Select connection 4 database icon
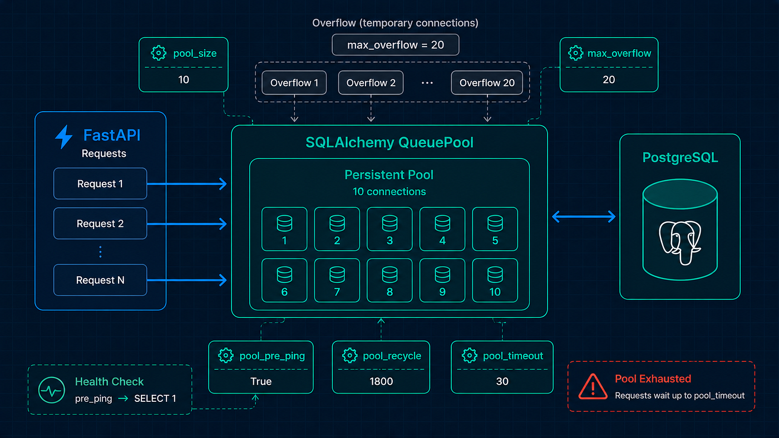Viewport: 779px width, 438px height. coord(442,223)
